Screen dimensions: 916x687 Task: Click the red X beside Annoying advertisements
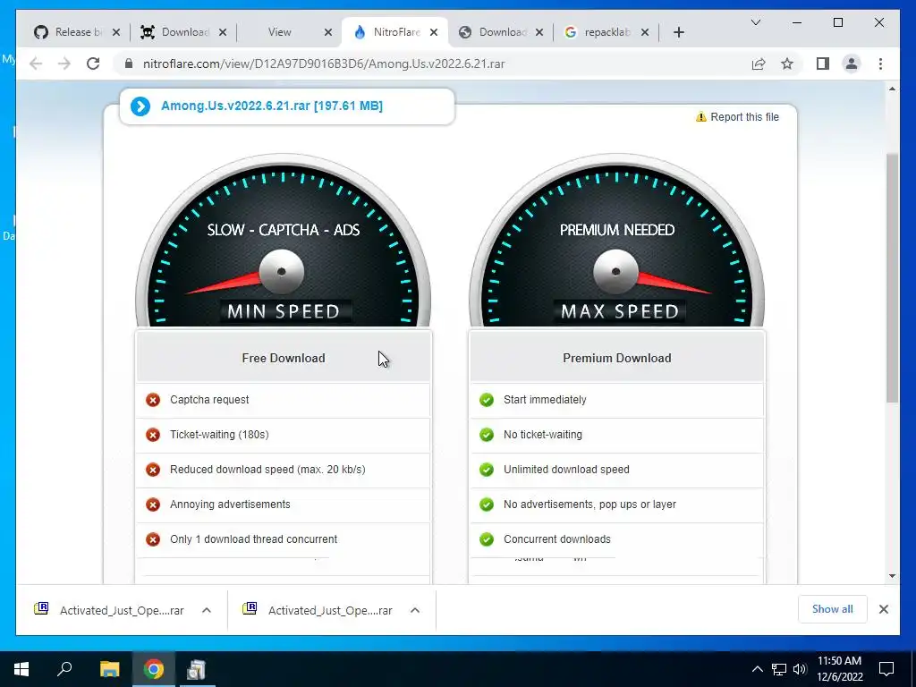tap(153, 505)
